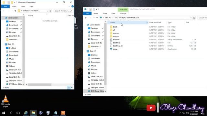
Task: Switch to large icons view in Windows-11 modified window
Action: coord(72,87)
